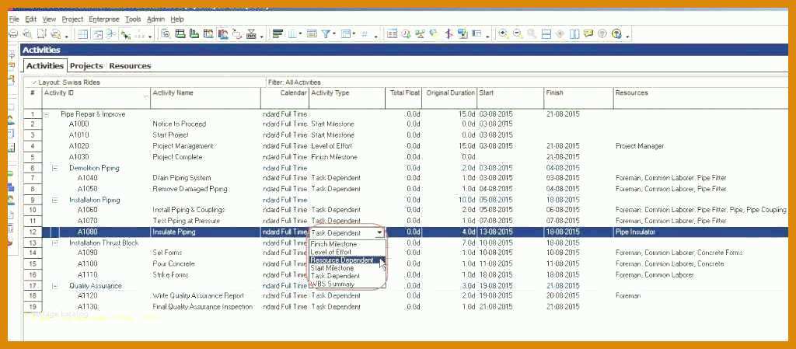Screen dimensions: 796x349
Task: Open Print Preview from the toolbar
Action: tap(27, 34)
